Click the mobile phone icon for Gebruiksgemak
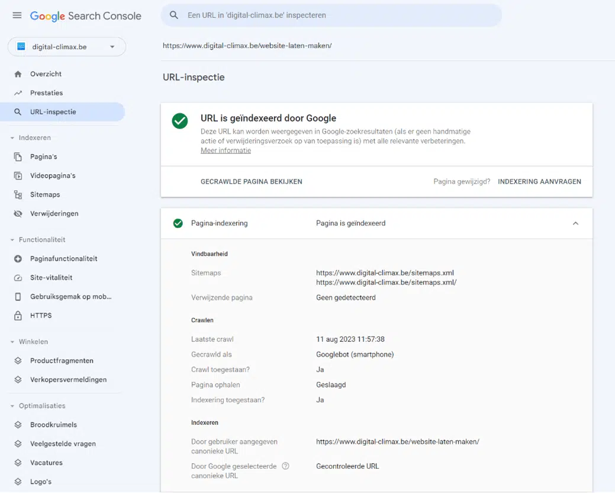The width and height of the screenshot is (615, 493). pyautogui.click(x=18, y=297)
